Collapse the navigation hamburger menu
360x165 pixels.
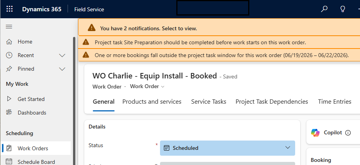click(9, 27)
